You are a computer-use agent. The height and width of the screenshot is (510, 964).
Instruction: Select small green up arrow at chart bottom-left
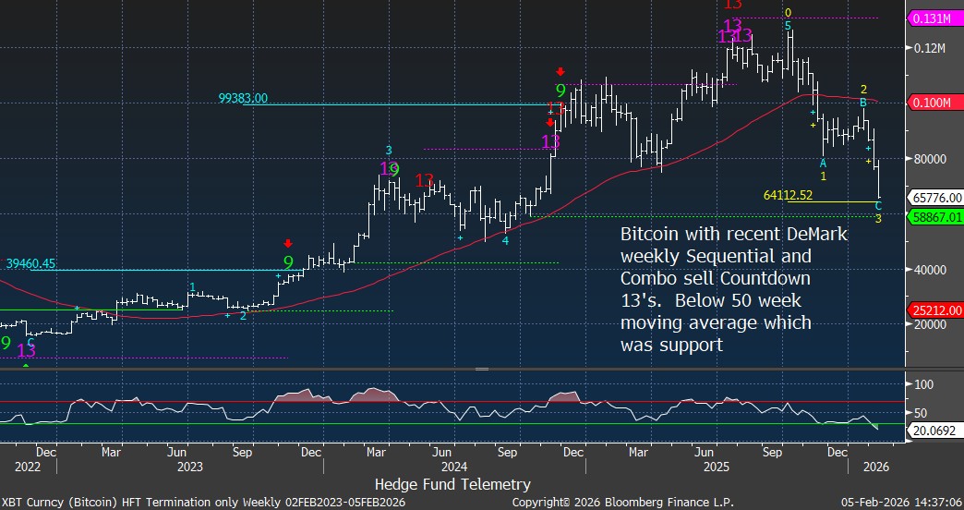(26, 366)
